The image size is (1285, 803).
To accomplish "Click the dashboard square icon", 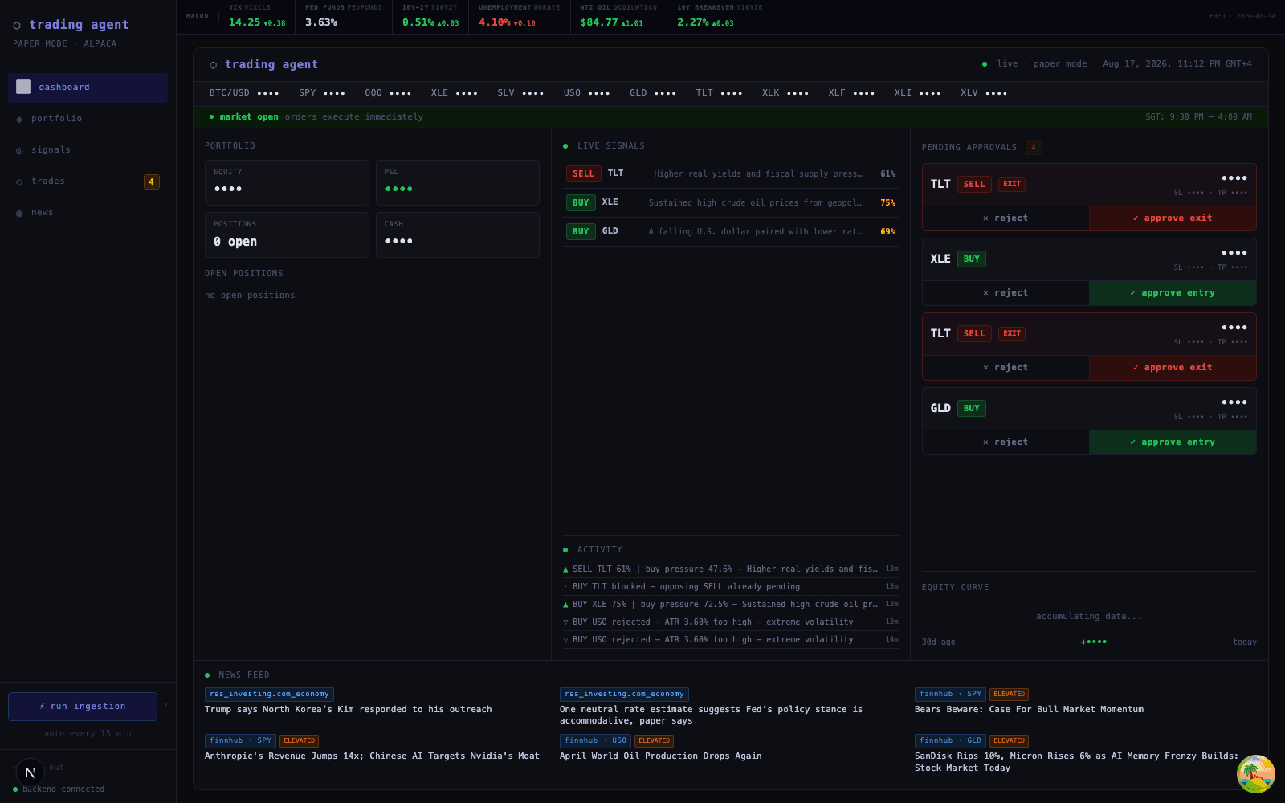I will point(23,87).
